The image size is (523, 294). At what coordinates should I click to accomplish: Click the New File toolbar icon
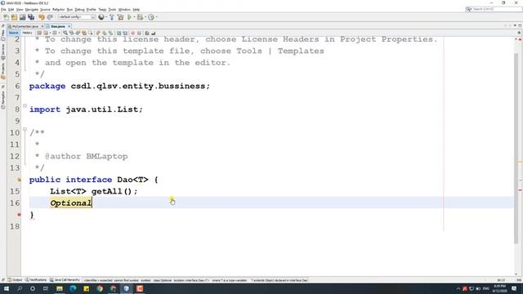(6, 17)
